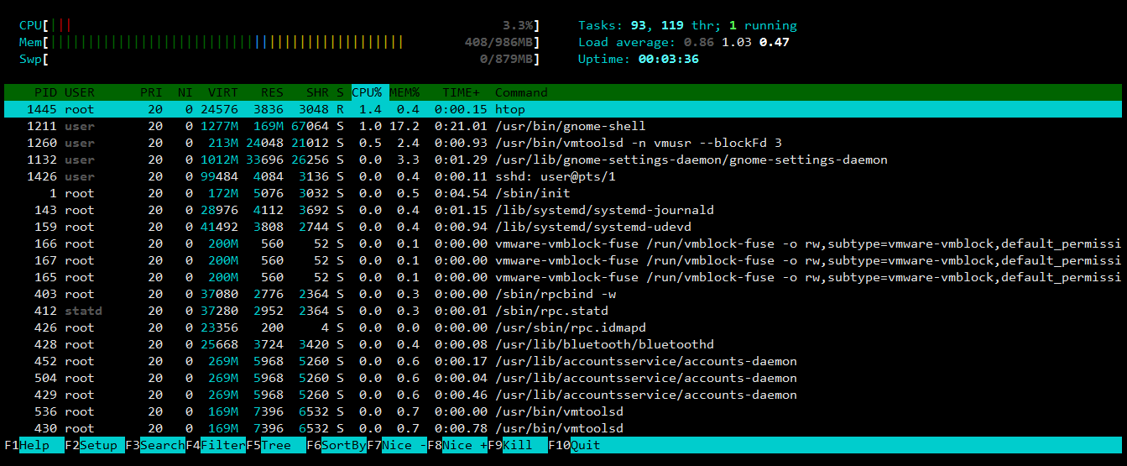Viewport: 1127px width, 466px height.
Task: Open the F6 SortBy menu
Action: 337,445
